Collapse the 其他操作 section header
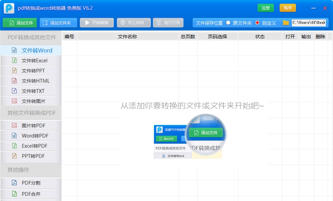Viewport: 333px width, 201px height. point(31,170)
